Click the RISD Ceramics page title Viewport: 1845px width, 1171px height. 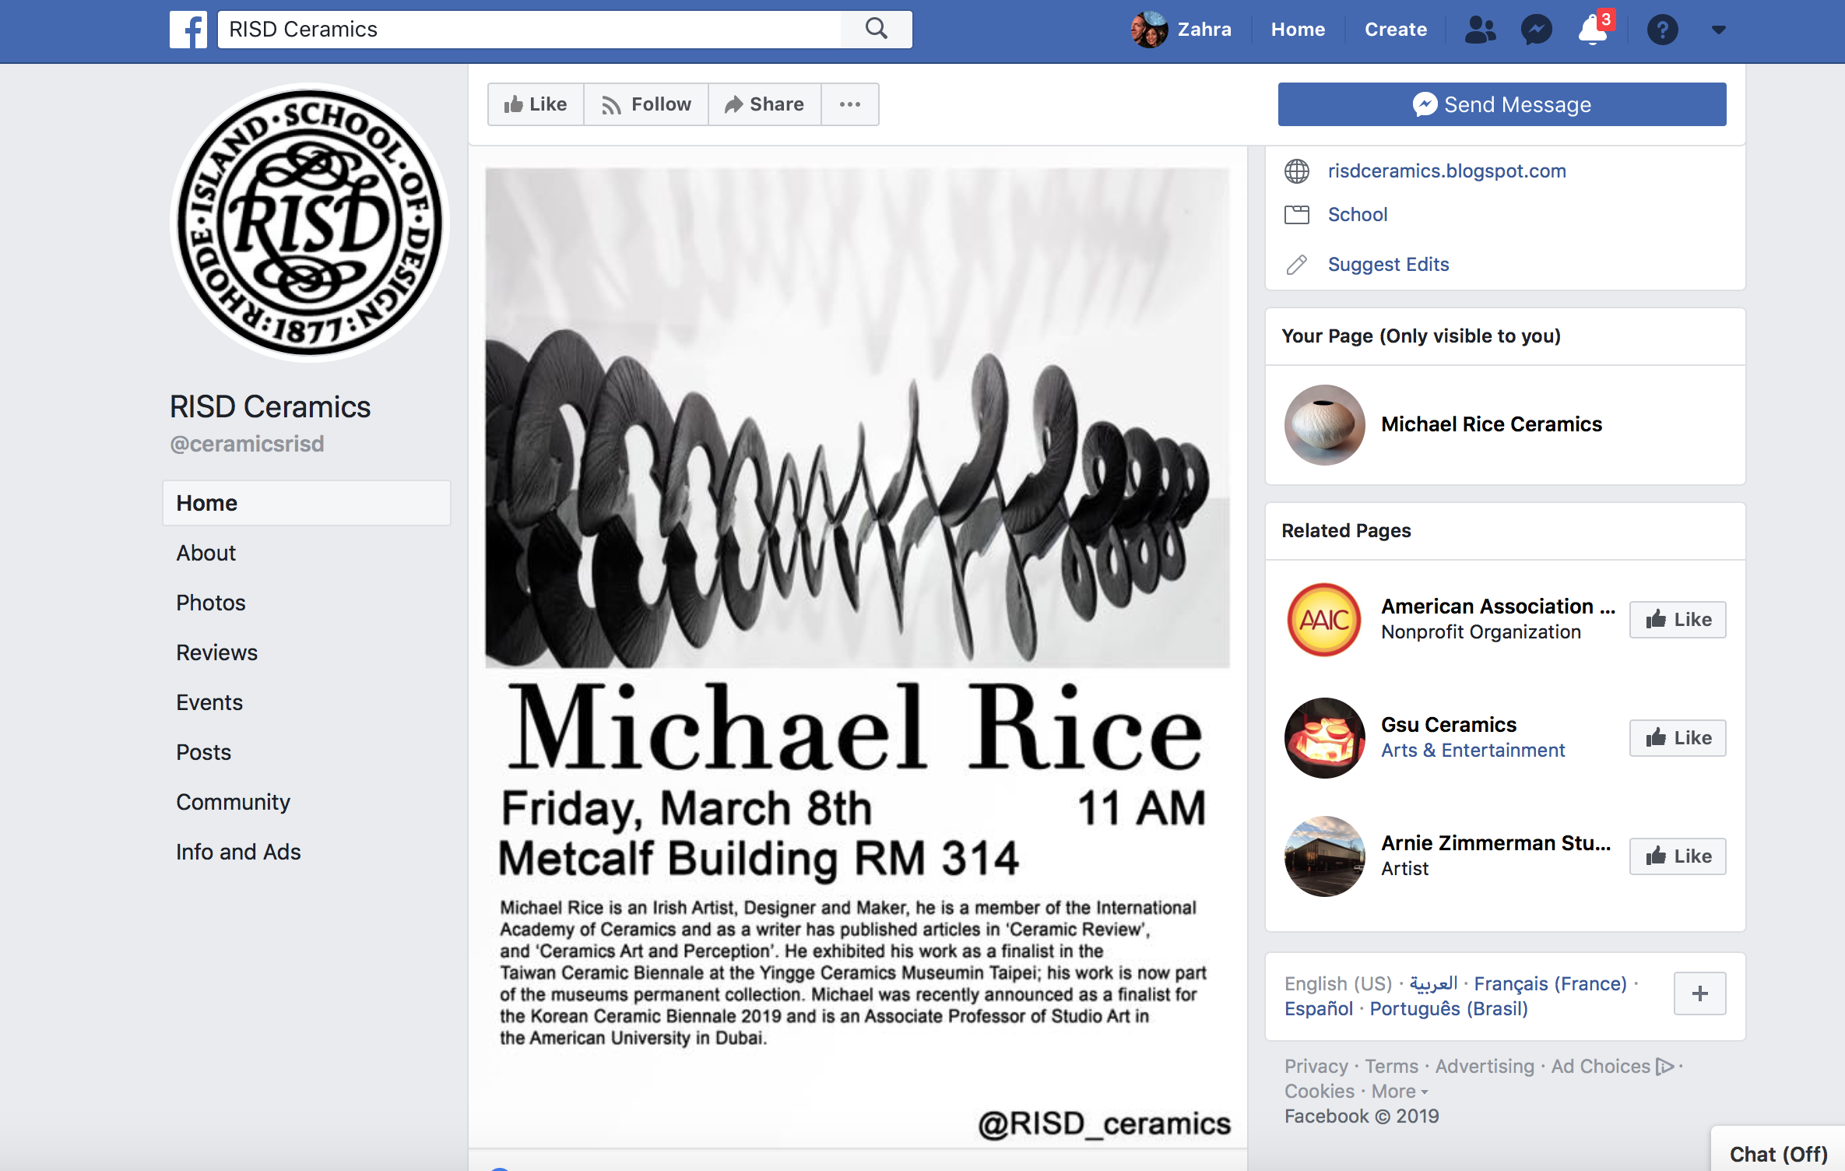(x=270, y=406)
